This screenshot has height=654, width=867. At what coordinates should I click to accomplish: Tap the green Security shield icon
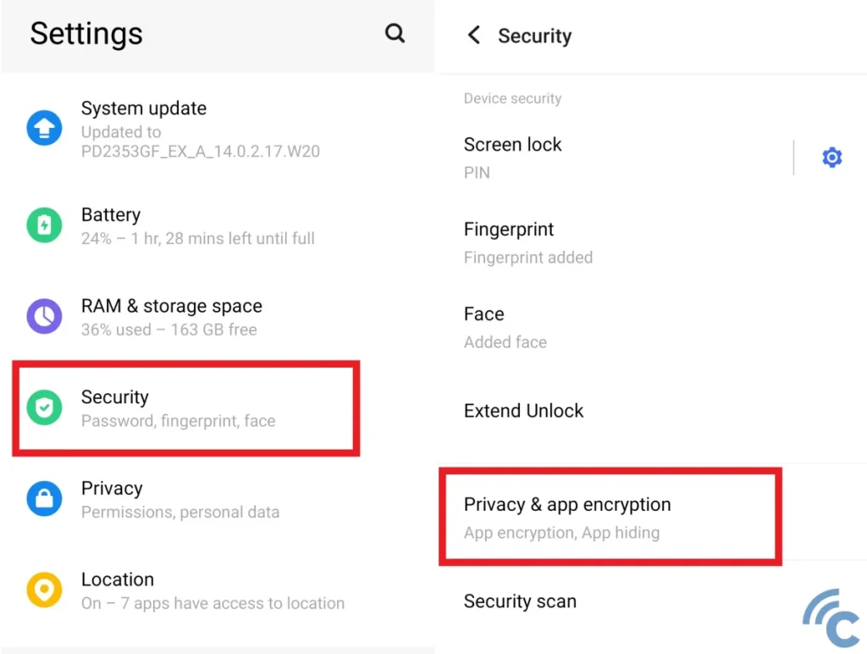(x=44, y=408)
